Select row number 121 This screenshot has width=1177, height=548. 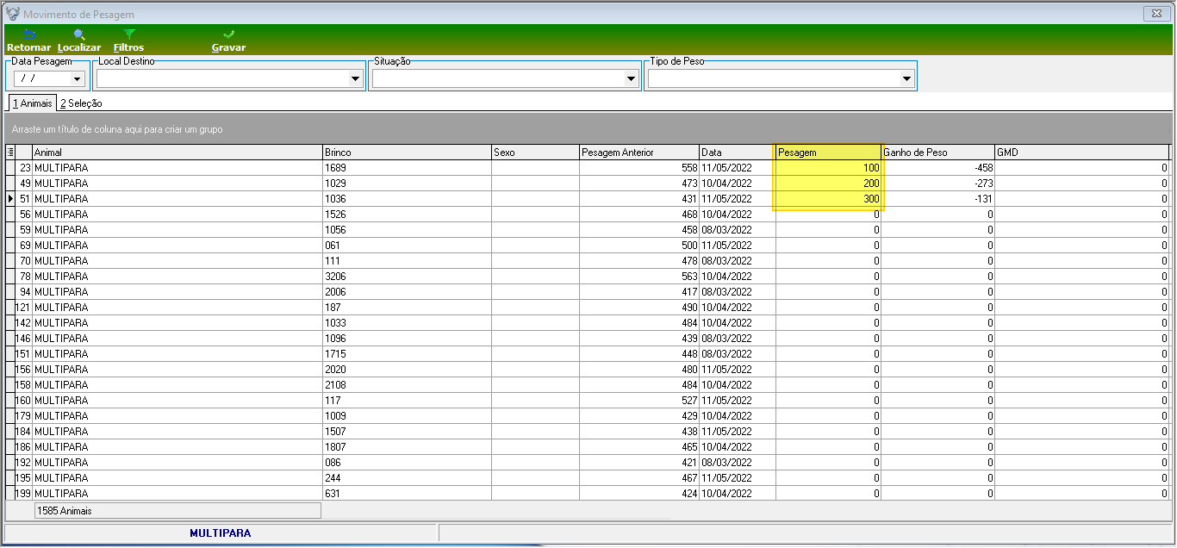[x=24, y=308]
